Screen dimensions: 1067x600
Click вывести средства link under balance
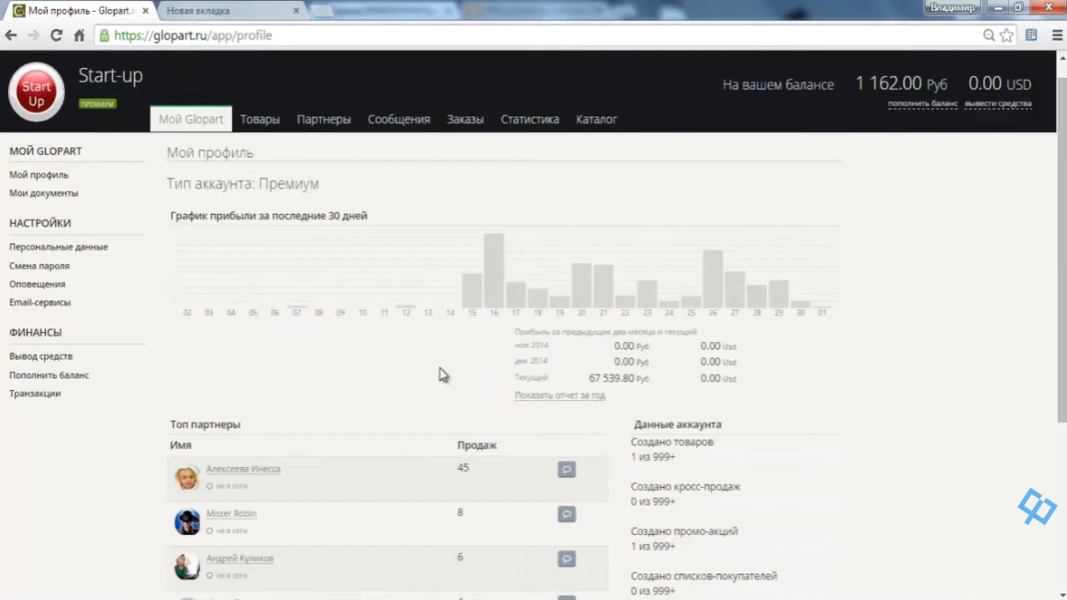coord(998,104)
